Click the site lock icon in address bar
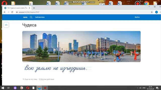This screenshot has height=90, width=161. click(x=17, y=12)
